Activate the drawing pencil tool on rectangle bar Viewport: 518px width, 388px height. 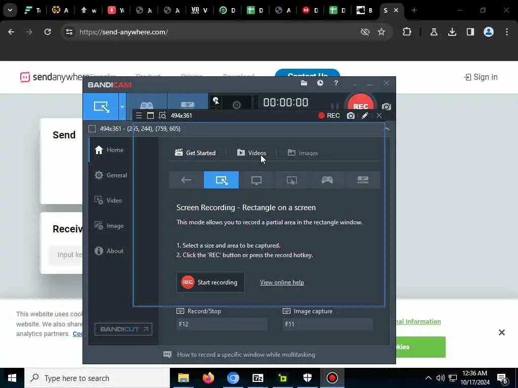[x=365, y=116]
